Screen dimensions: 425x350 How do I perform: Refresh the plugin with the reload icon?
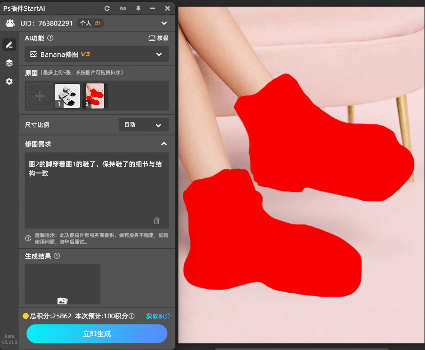pyautogui.click(x=107, y=8)
